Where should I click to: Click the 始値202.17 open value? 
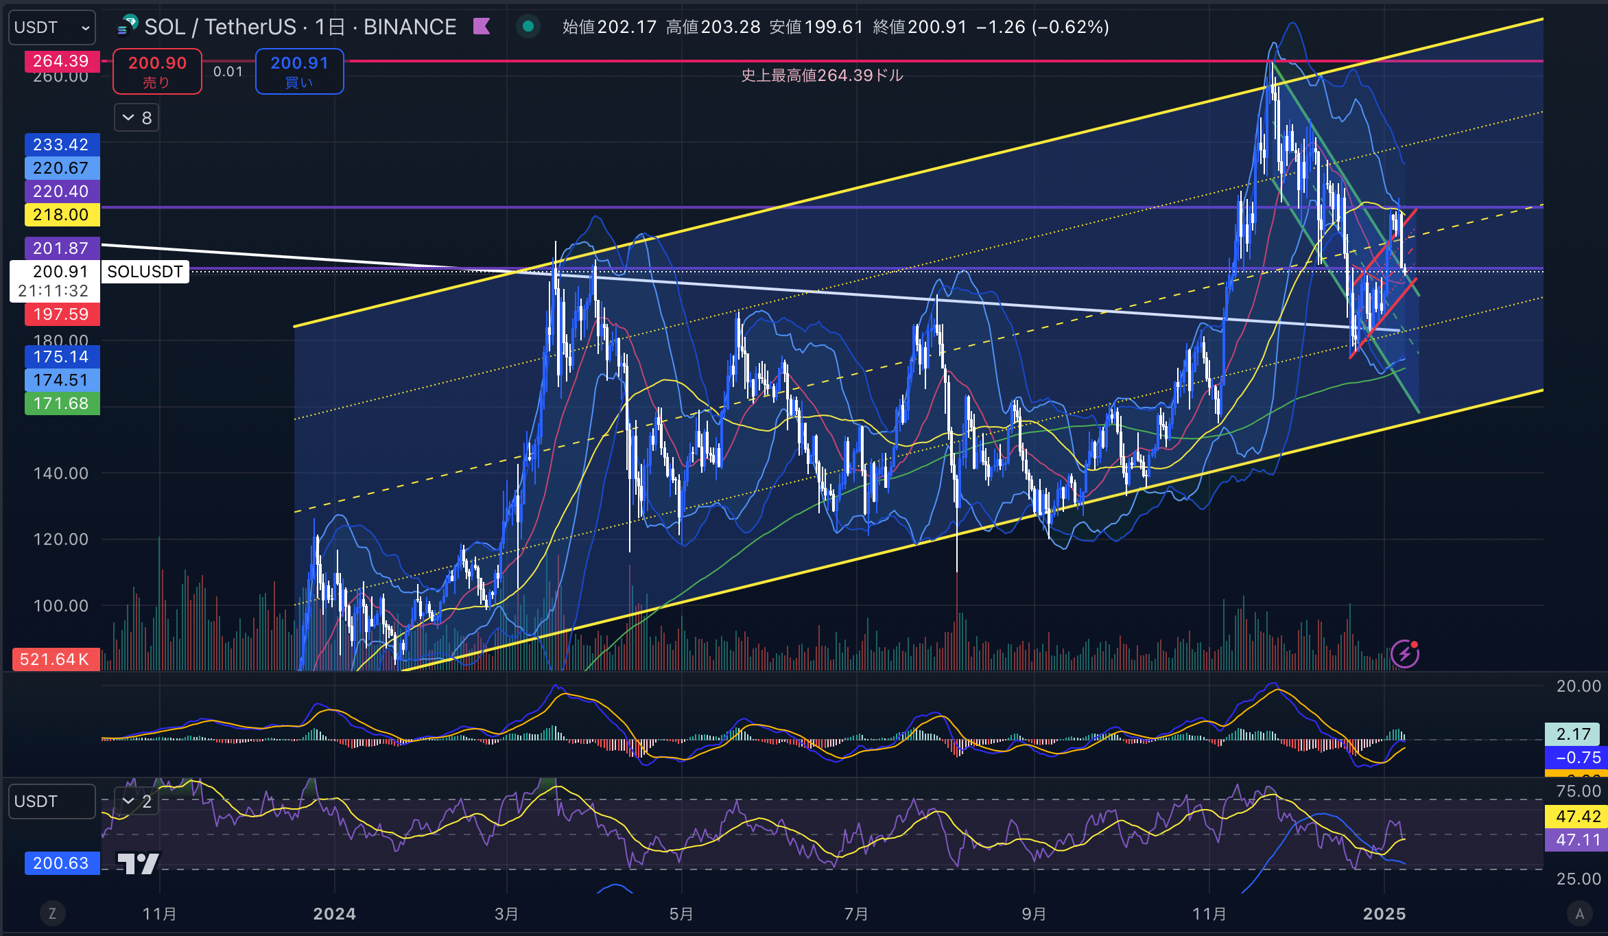click(x=609, y=27)
